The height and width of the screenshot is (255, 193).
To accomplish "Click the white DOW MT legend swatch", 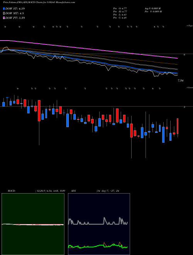I will click(4, 13).
